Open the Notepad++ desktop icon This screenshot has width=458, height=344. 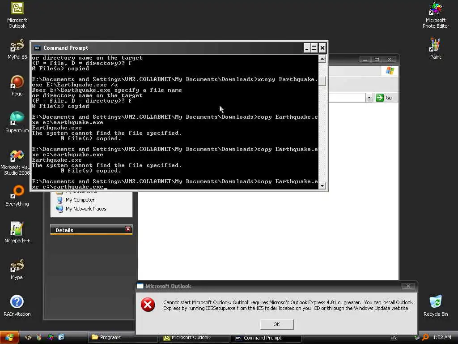(17, 232)
